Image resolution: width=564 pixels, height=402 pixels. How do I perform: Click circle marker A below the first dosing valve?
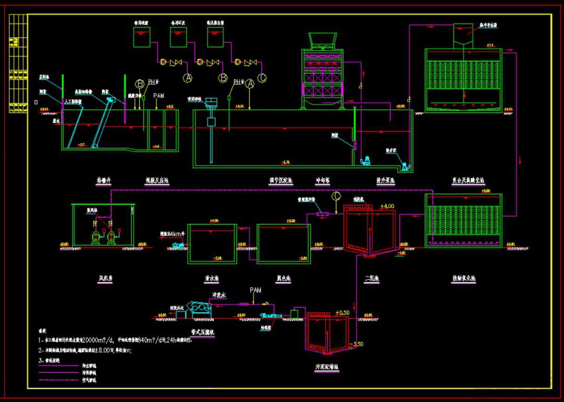tap(188, 77)
